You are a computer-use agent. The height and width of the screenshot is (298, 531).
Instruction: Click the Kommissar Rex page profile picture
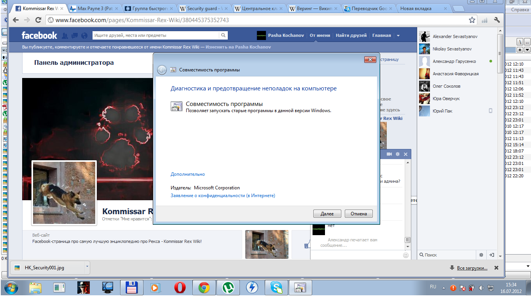(64, 193)
